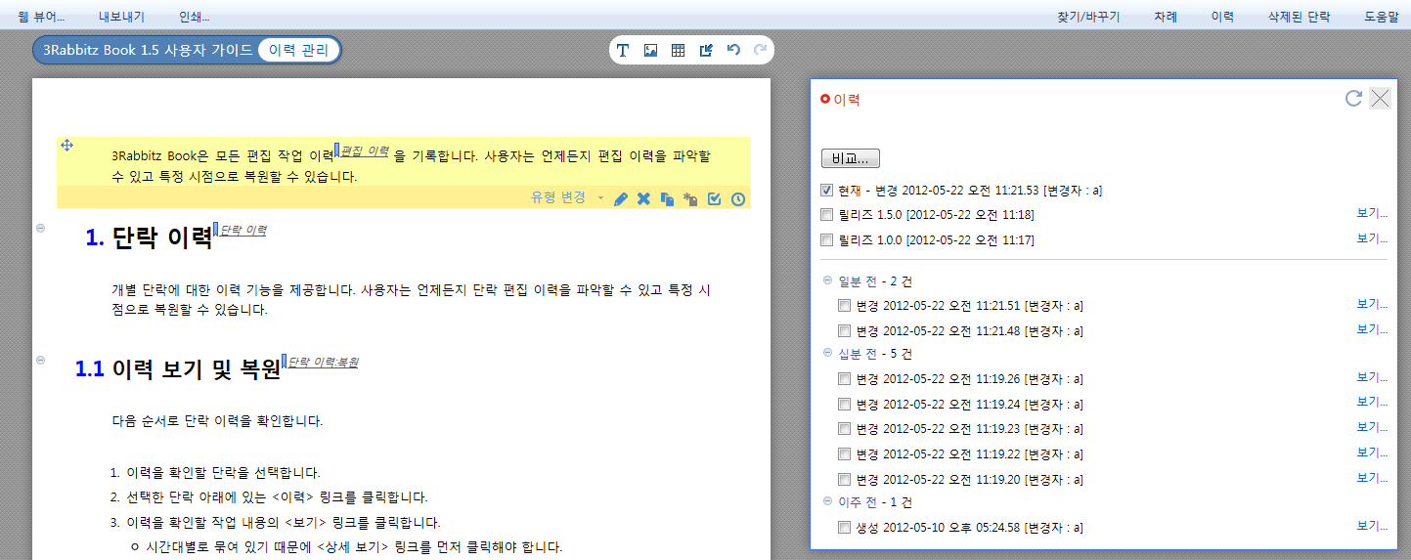Check the 생성 2012-05-10 entry checkbox
The image size is (1411, 560).
click(845, 528)
